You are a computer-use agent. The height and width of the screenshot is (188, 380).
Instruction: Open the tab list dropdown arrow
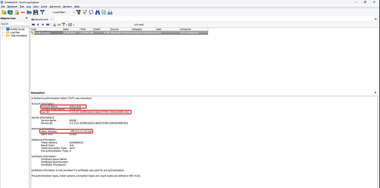[x=376, y=19]
